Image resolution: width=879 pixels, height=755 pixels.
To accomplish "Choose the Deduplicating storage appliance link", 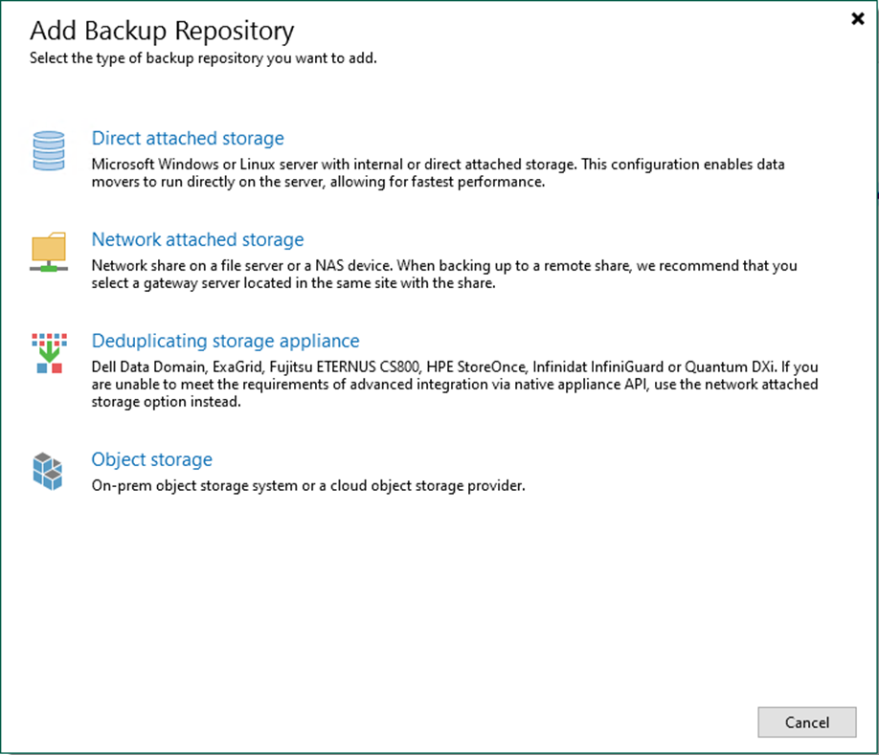I will (x=225, y=342).
